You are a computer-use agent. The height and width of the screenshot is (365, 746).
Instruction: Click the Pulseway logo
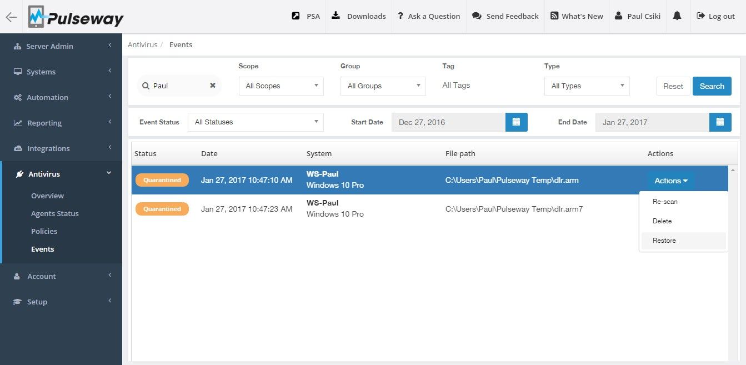click(x=76, y=17)
